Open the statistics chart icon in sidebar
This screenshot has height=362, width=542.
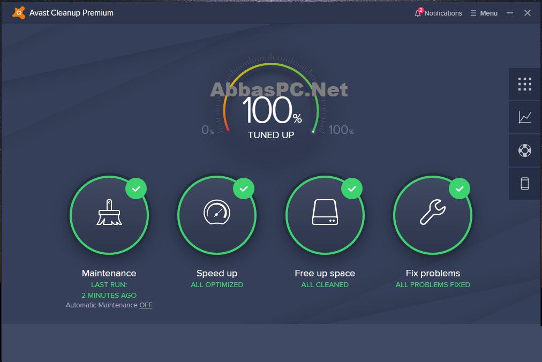tap(525, 117)
